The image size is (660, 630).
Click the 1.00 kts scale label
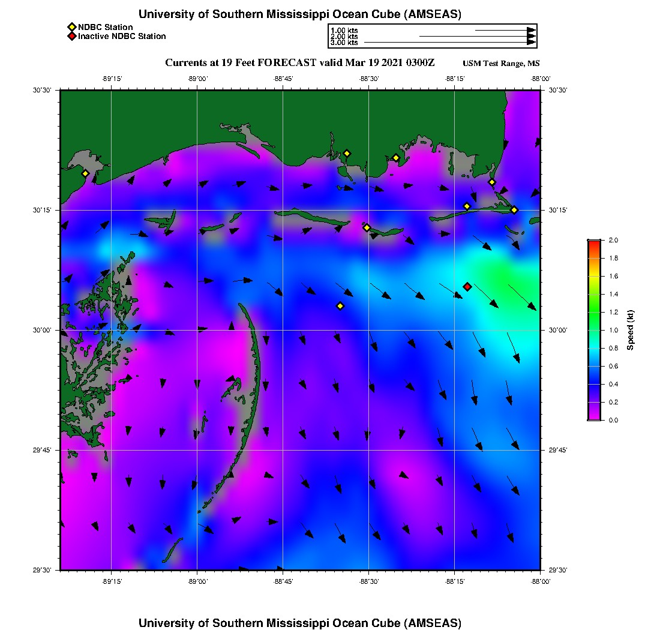click(x=344, y=30)
